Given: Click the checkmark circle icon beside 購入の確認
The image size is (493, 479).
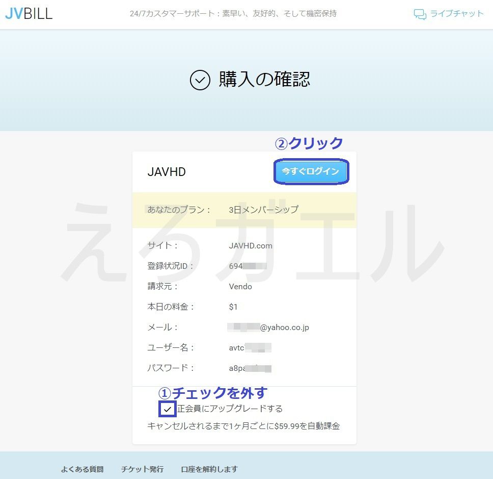Looking at the screenshot, I should [x=200, y=80].
